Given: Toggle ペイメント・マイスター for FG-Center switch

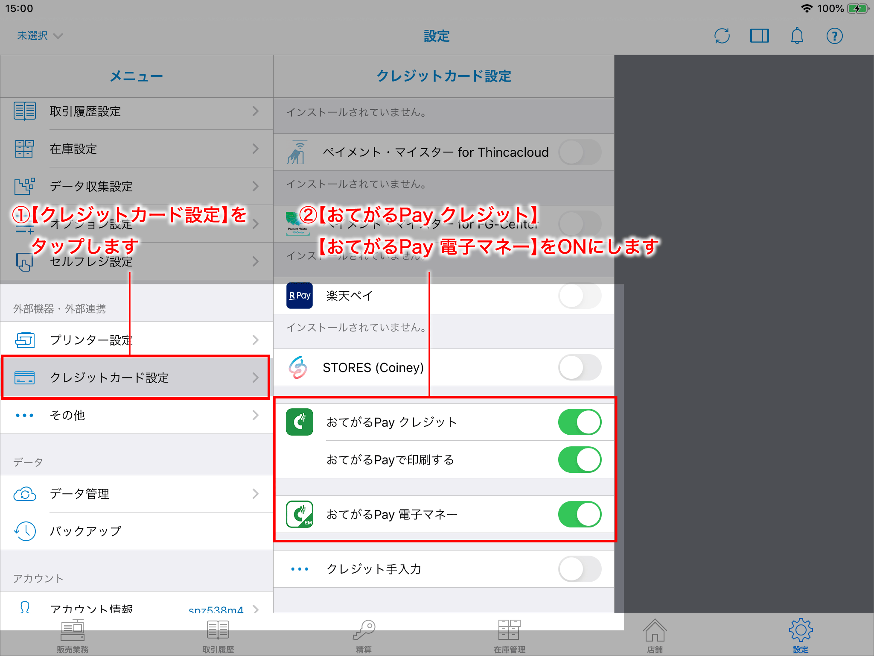Looking at the screenshot, I should click(x=580, y=224).
